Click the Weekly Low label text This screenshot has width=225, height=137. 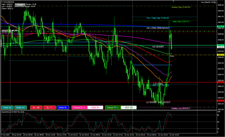(181, 108)
